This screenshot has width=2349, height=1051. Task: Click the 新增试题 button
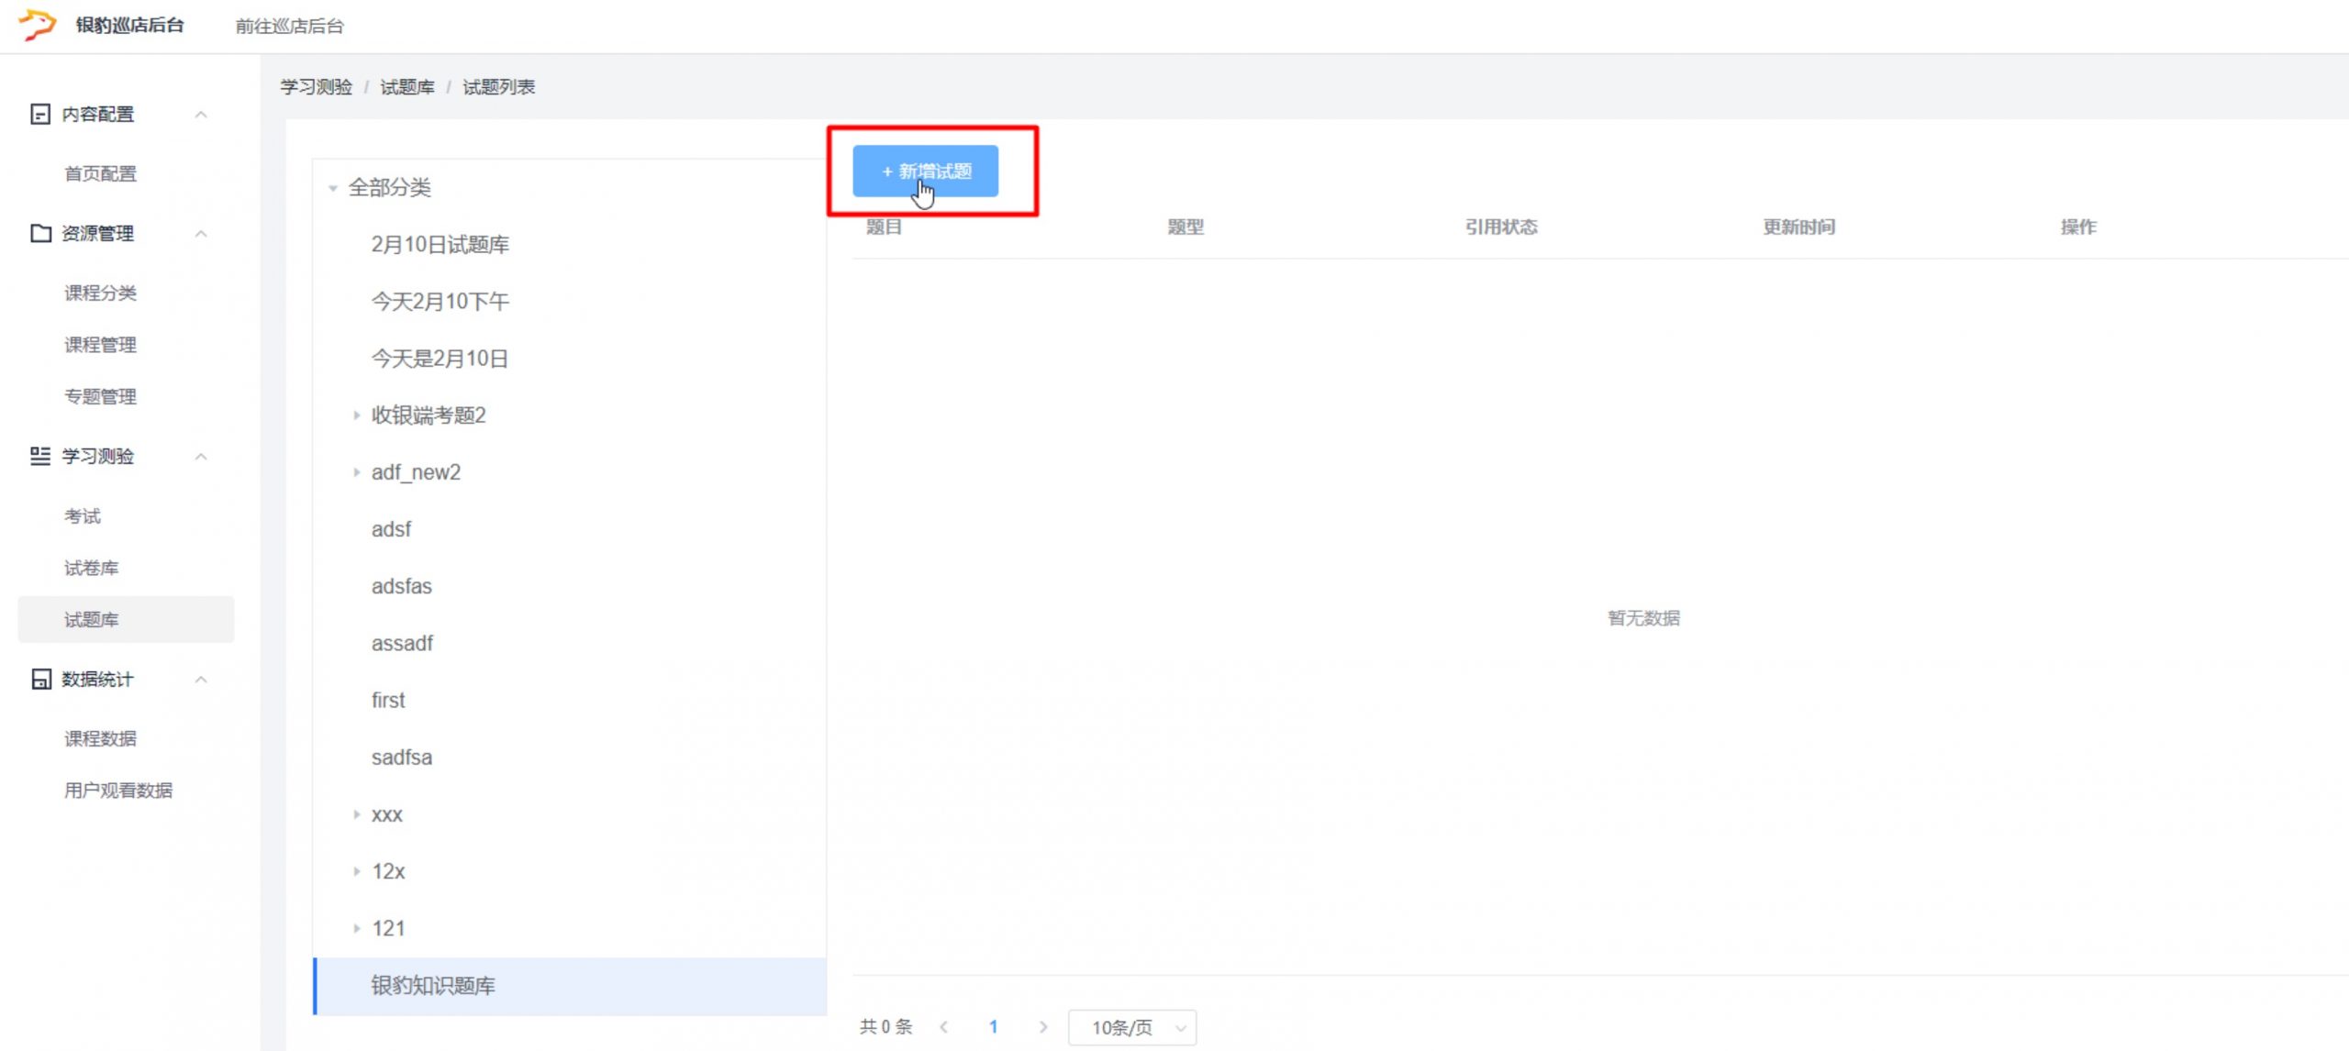(x=925, y=171)
